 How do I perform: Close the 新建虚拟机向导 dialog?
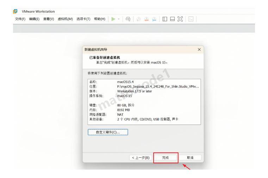(x=199, y=50)
